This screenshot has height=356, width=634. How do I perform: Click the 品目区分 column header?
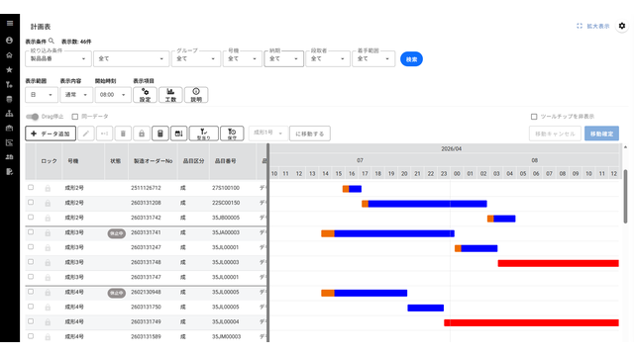coord(194,161)
